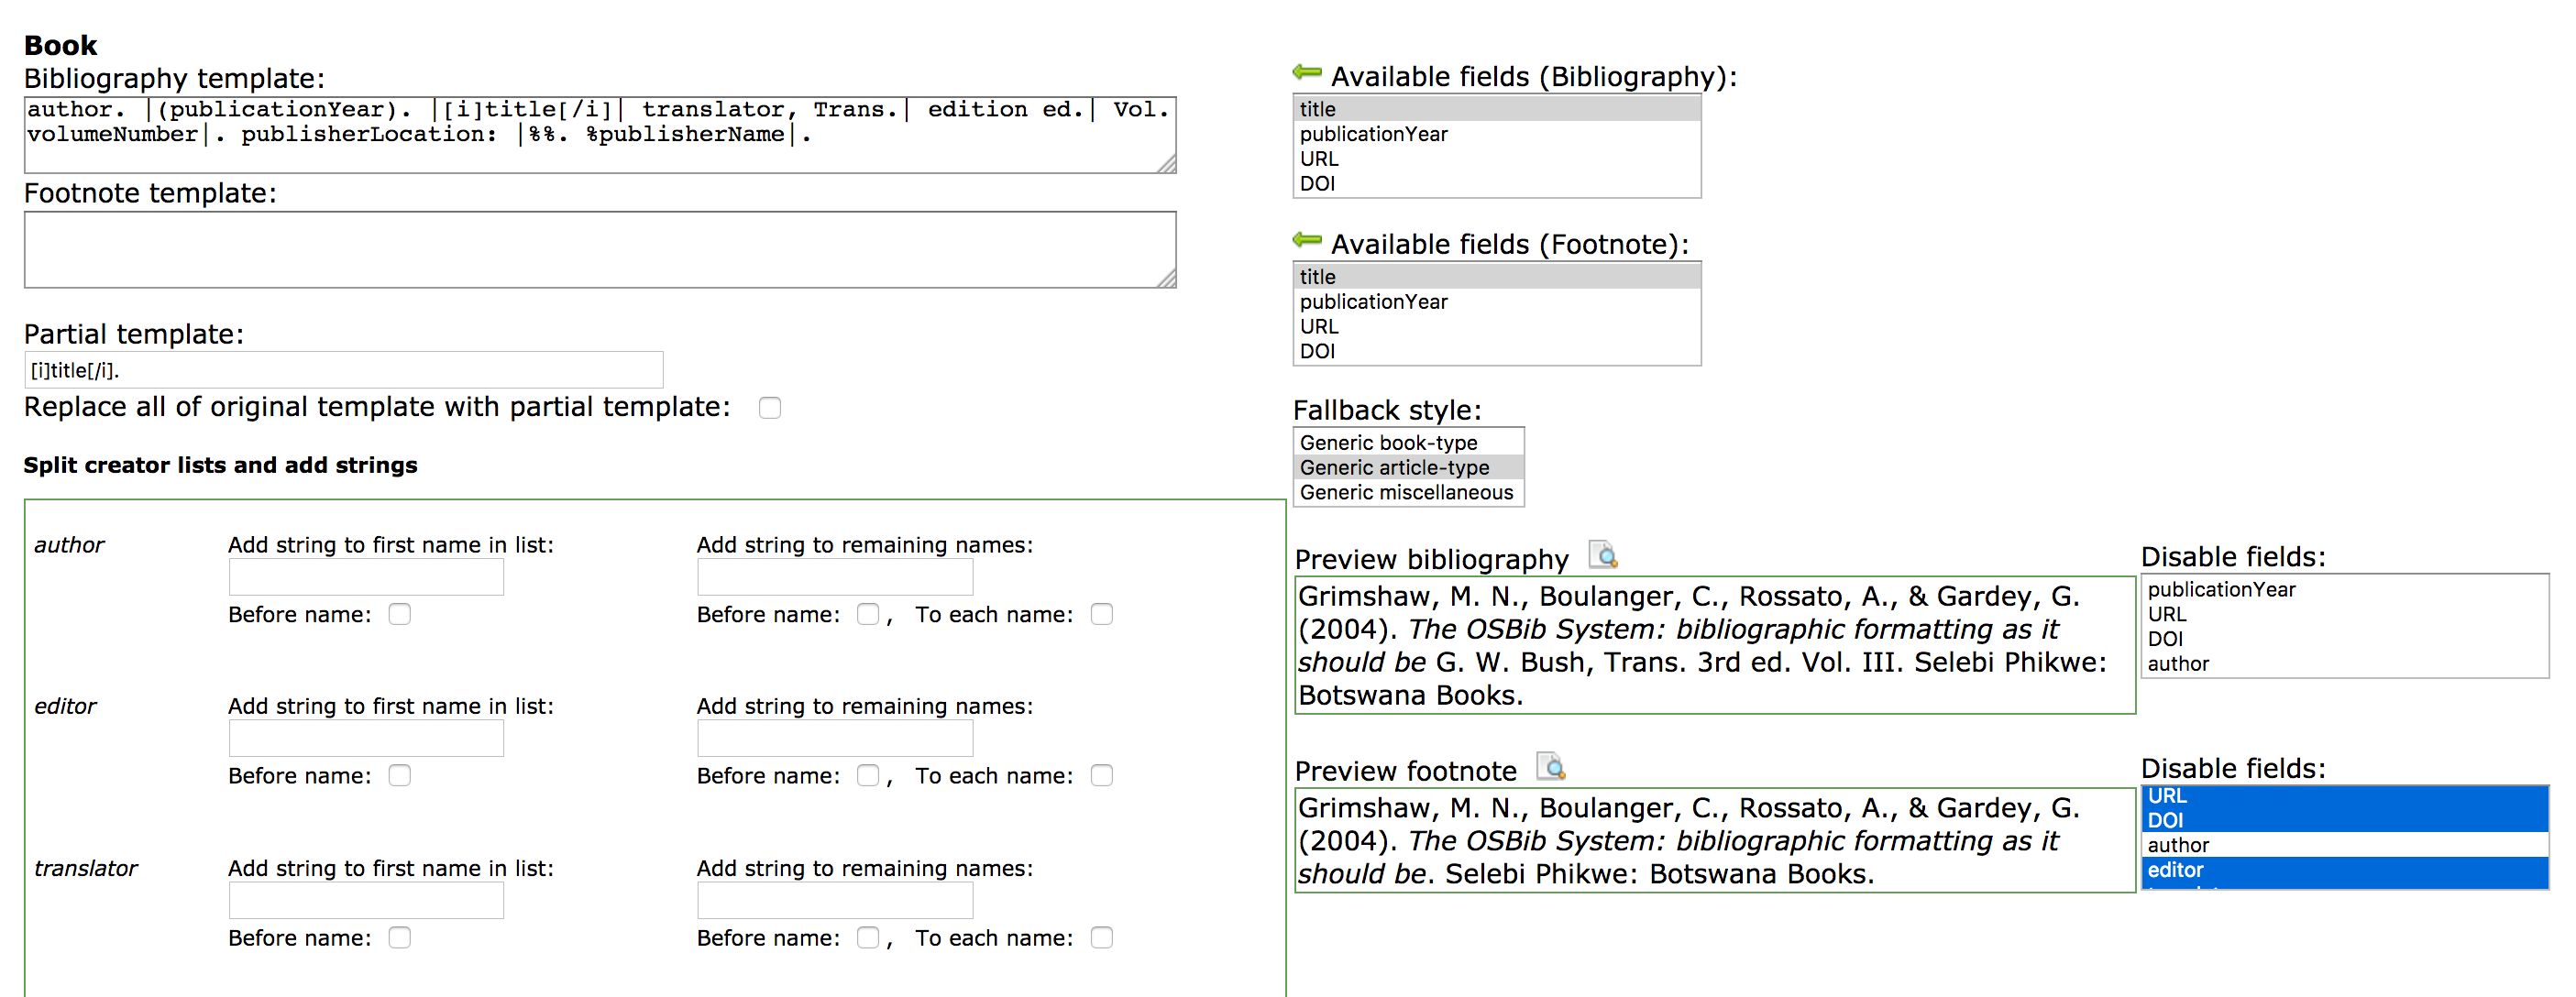The image size is (2576, 997).
Task: Select publicationYear in Bibliography available fields
Action: 1497,134
